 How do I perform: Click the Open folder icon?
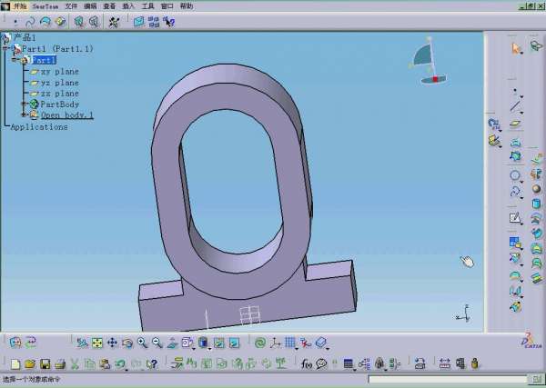point(30,363)
